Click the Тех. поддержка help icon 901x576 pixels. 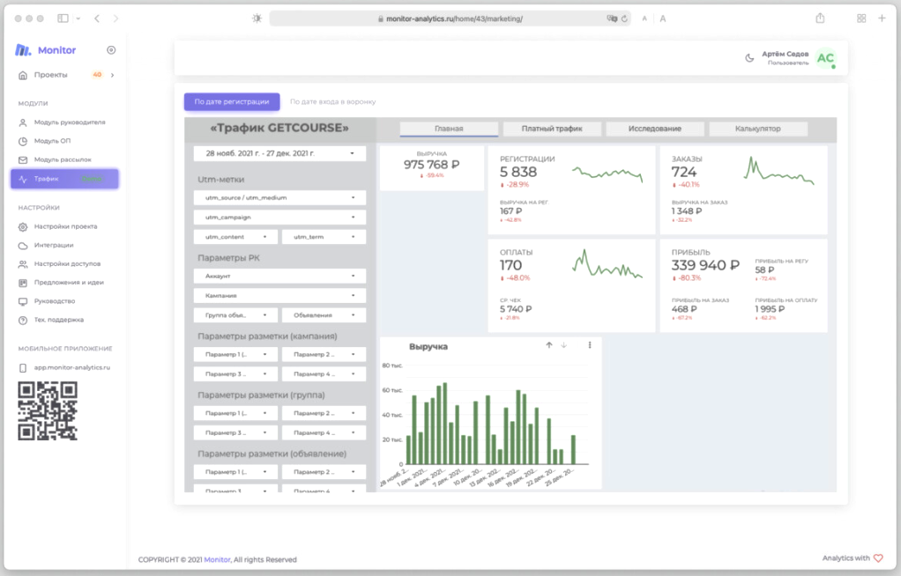point(23,320)
